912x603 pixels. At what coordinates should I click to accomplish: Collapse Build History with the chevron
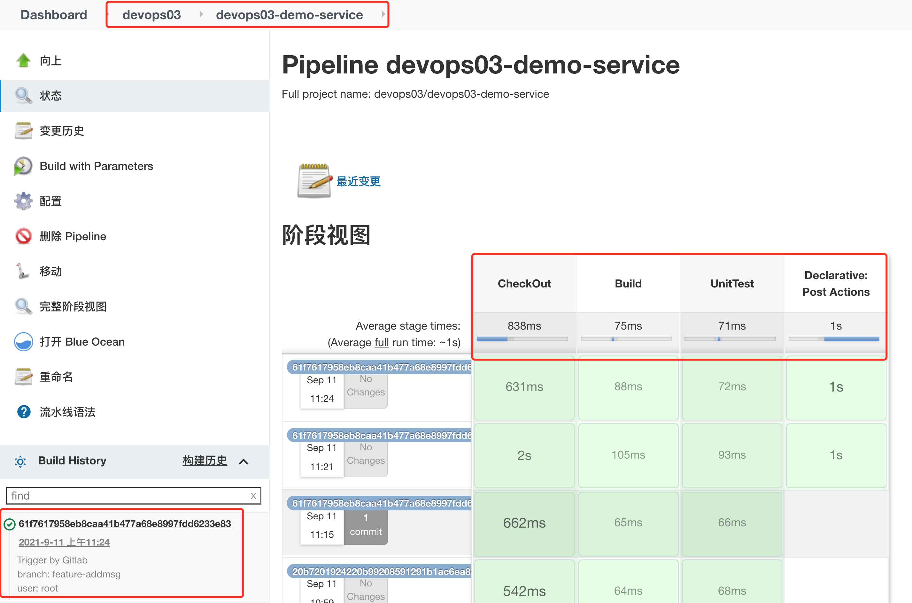[x=243, y=462]
